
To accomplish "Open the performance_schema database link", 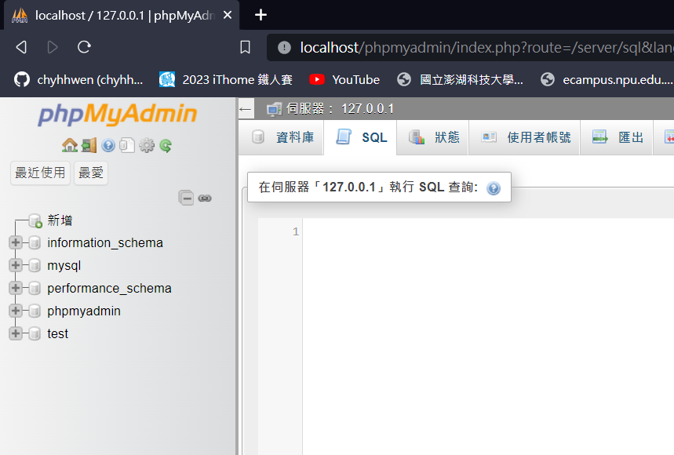I will (109, 288).
